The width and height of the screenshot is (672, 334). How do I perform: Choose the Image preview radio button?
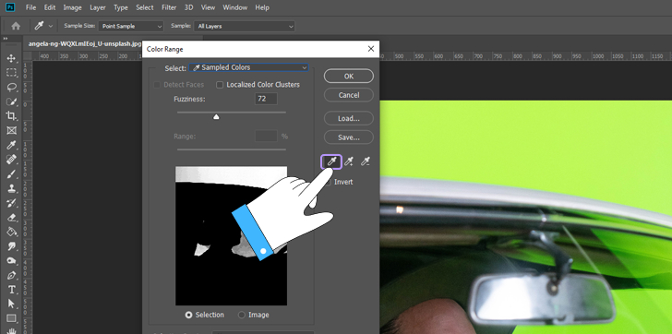[x=242, y=315]
